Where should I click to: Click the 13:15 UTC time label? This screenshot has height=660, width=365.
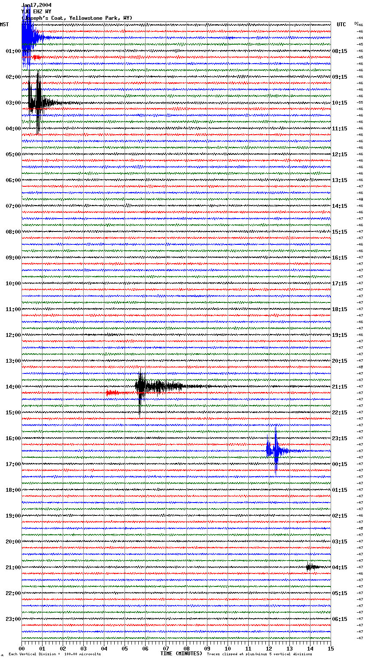click(340, 180)
